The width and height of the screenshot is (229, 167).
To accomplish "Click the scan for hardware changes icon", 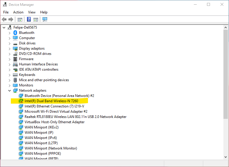I will click(x=45, y=19).
